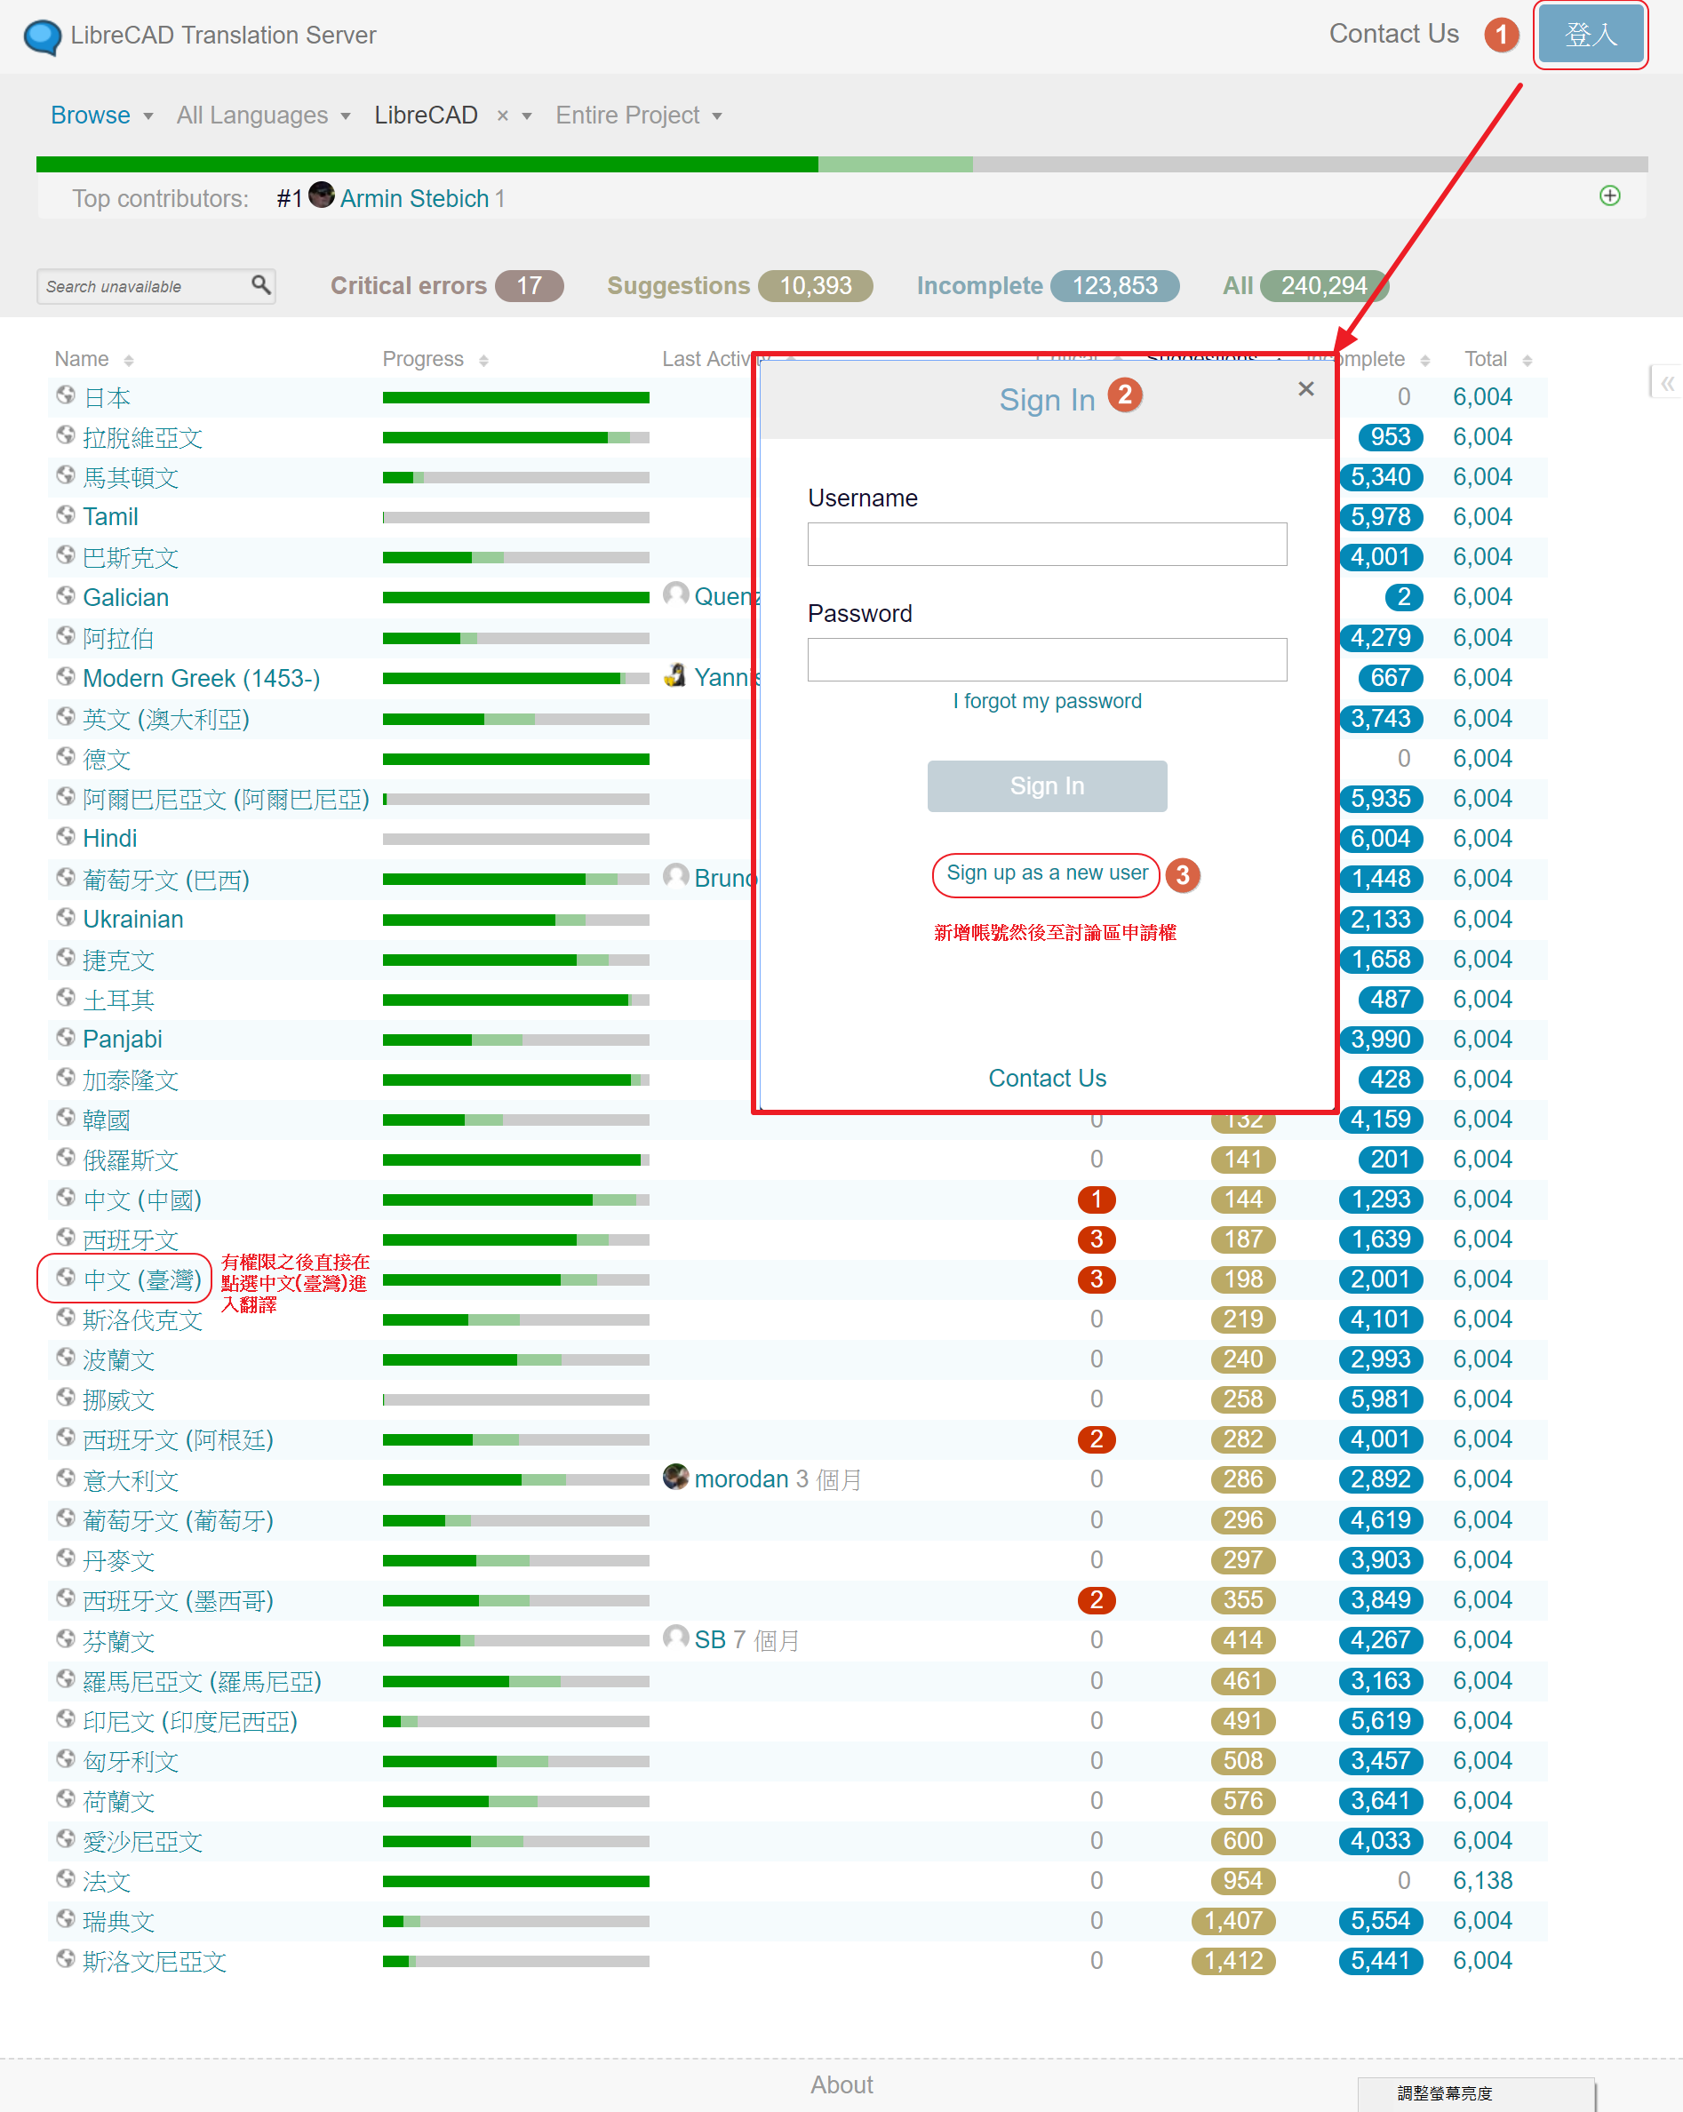Click the globe icon beside 法文
The width and height of the screenshot is (1683, 2112).
66,1878
